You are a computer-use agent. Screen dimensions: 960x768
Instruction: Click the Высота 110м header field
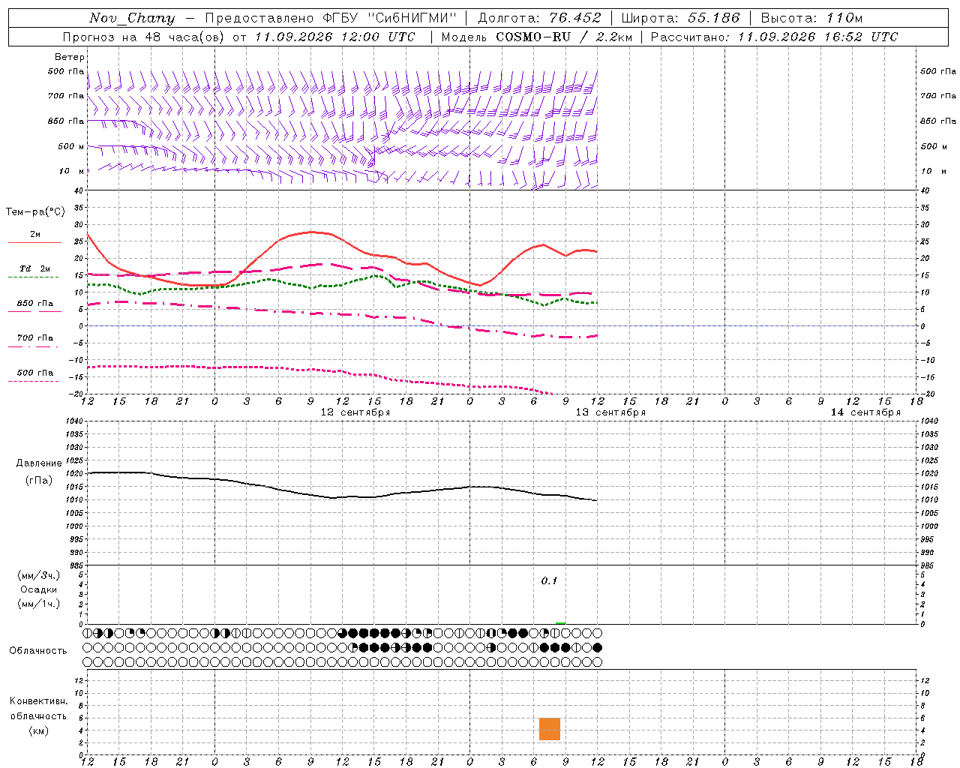812,18
